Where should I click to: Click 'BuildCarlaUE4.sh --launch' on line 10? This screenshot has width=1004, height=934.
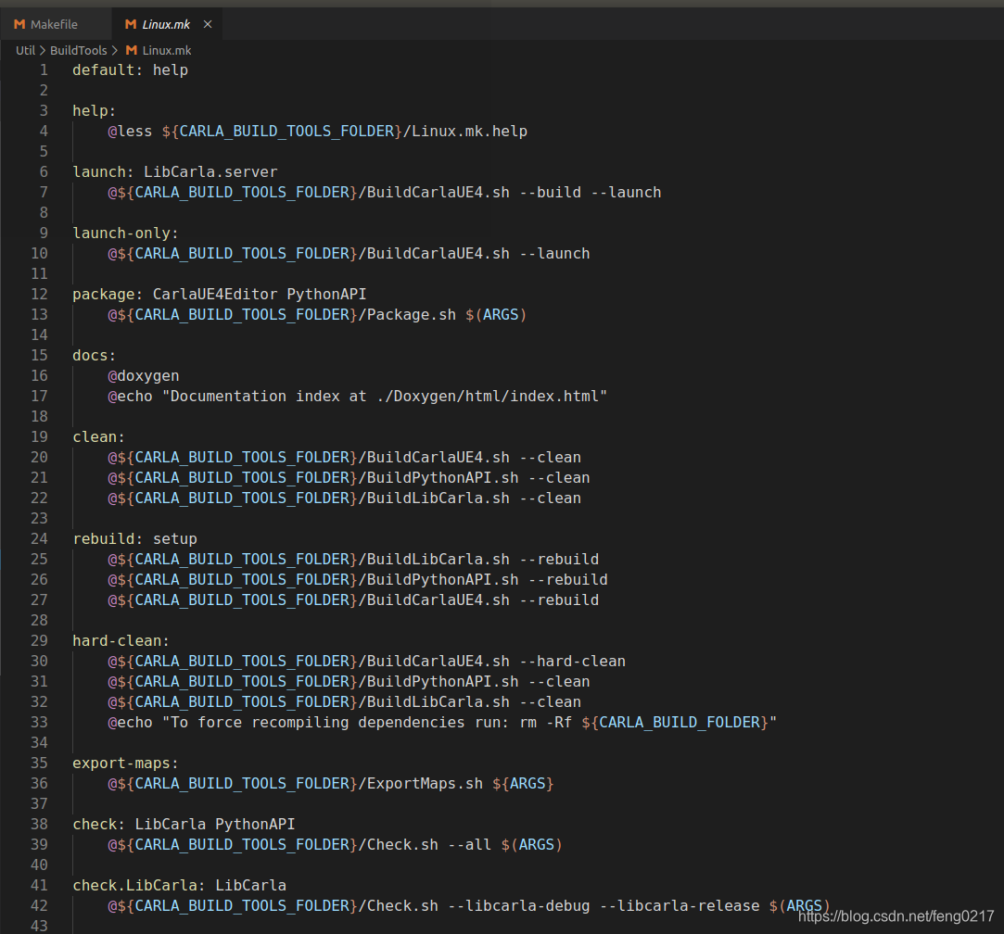click(478, 254)
